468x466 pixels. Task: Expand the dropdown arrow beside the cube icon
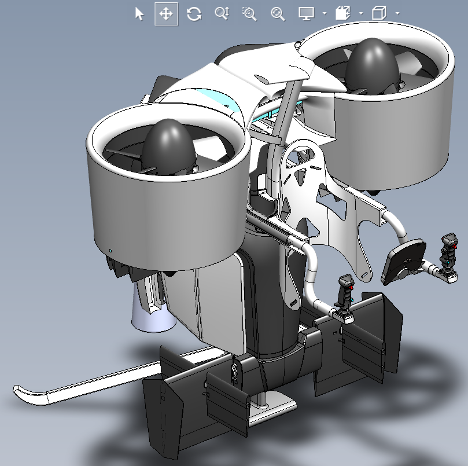pyautogui.click(x=397, y=13)
